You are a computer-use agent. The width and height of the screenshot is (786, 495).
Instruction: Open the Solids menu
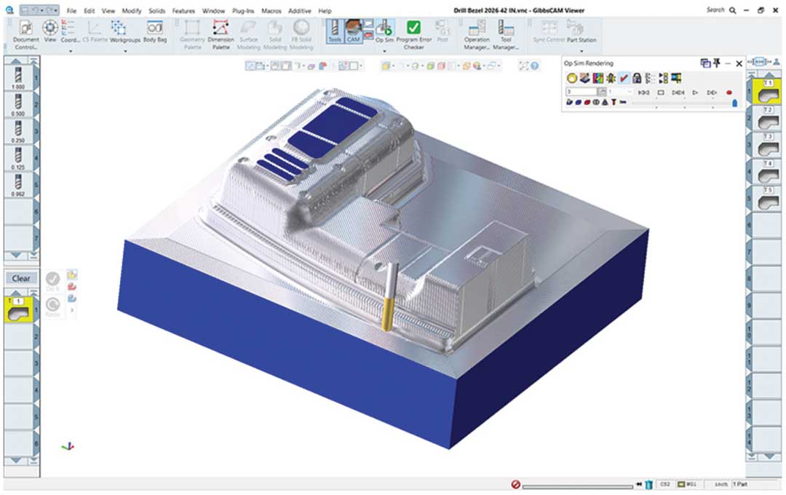(x=157, y=11)
